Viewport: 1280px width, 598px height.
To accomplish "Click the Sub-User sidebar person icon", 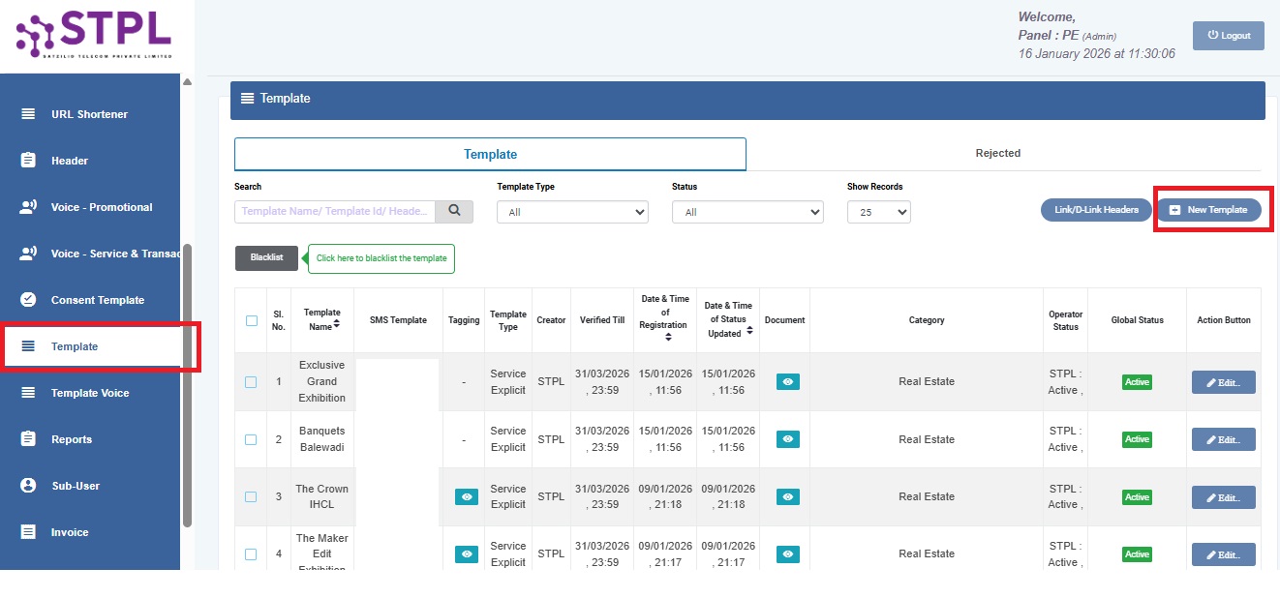I will click(28, 486).
